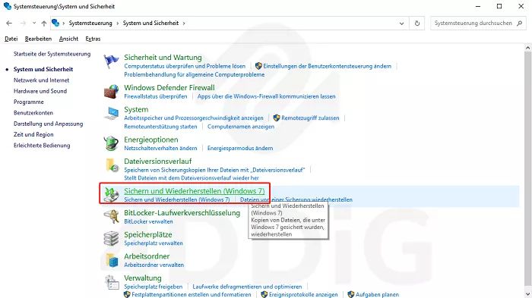Go back with the back arrow
532x298 pixels.
tap(9, 23)
